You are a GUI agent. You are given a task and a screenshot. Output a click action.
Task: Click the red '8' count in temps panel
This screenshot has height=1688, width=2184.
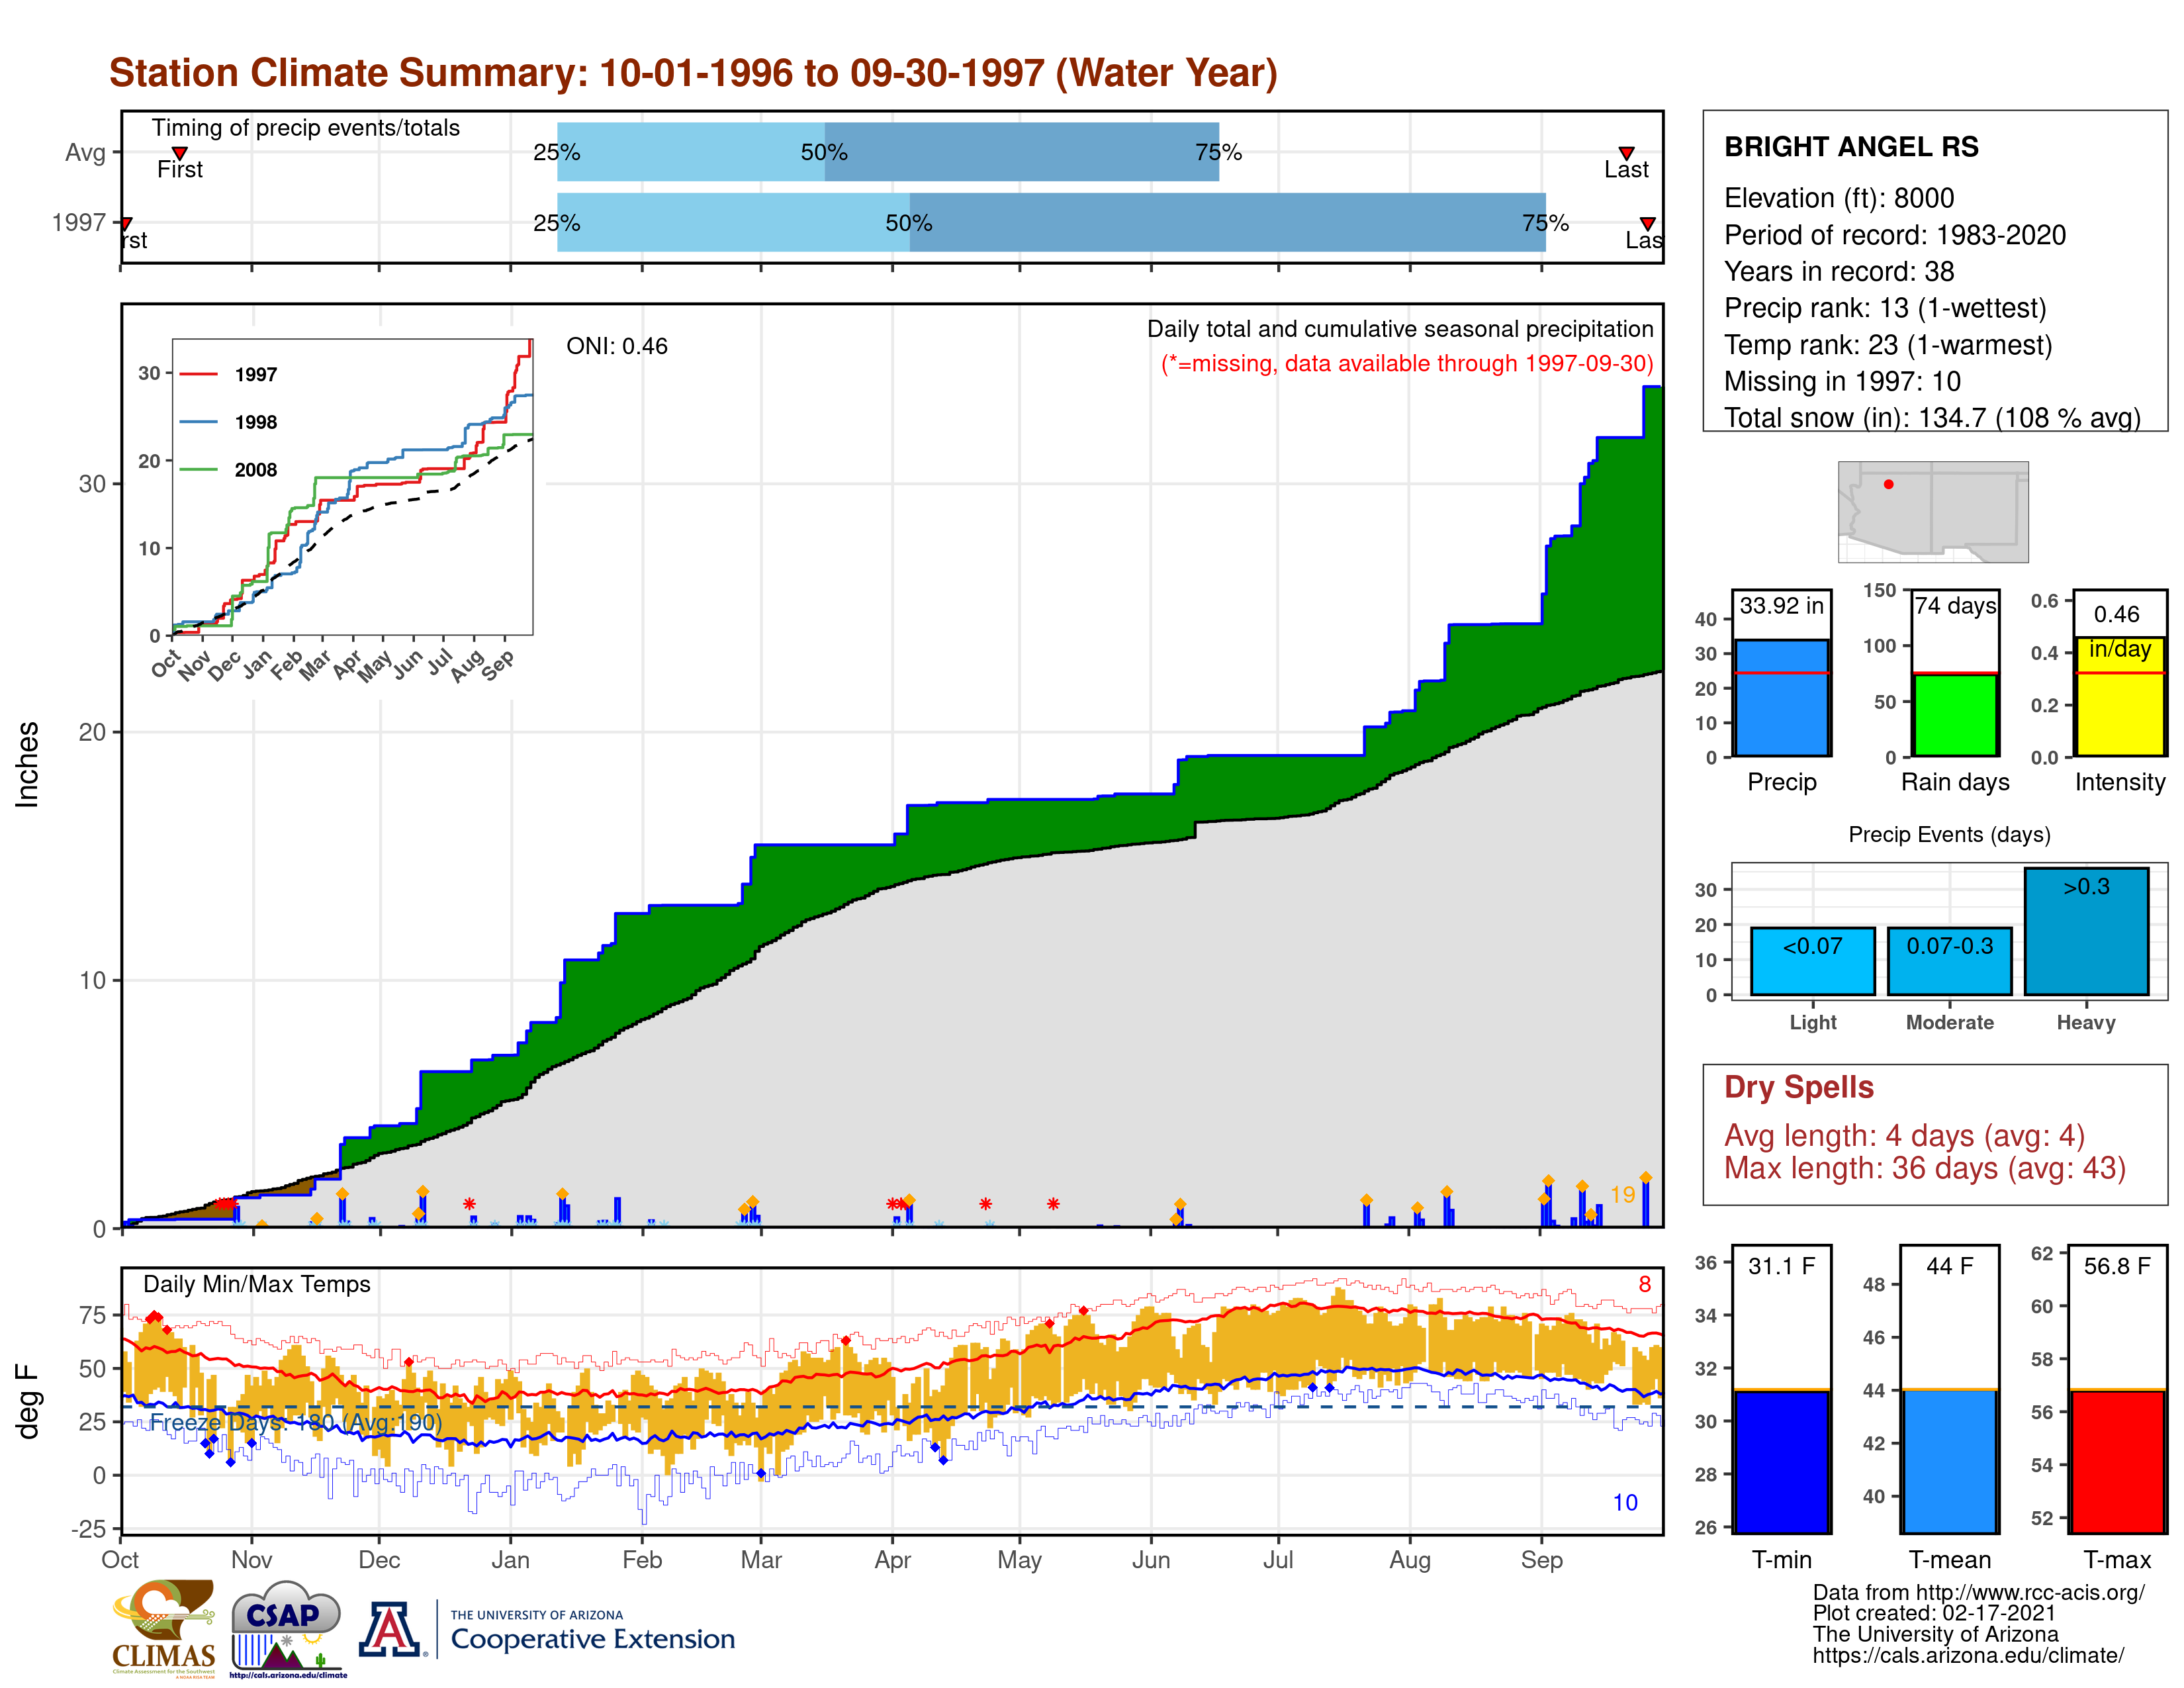pos(1644,1284)
